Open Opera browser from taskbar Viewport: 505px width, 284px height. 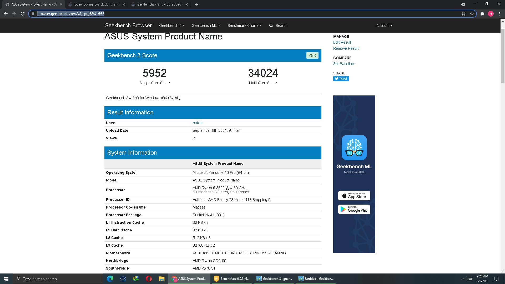coord(149,279)
